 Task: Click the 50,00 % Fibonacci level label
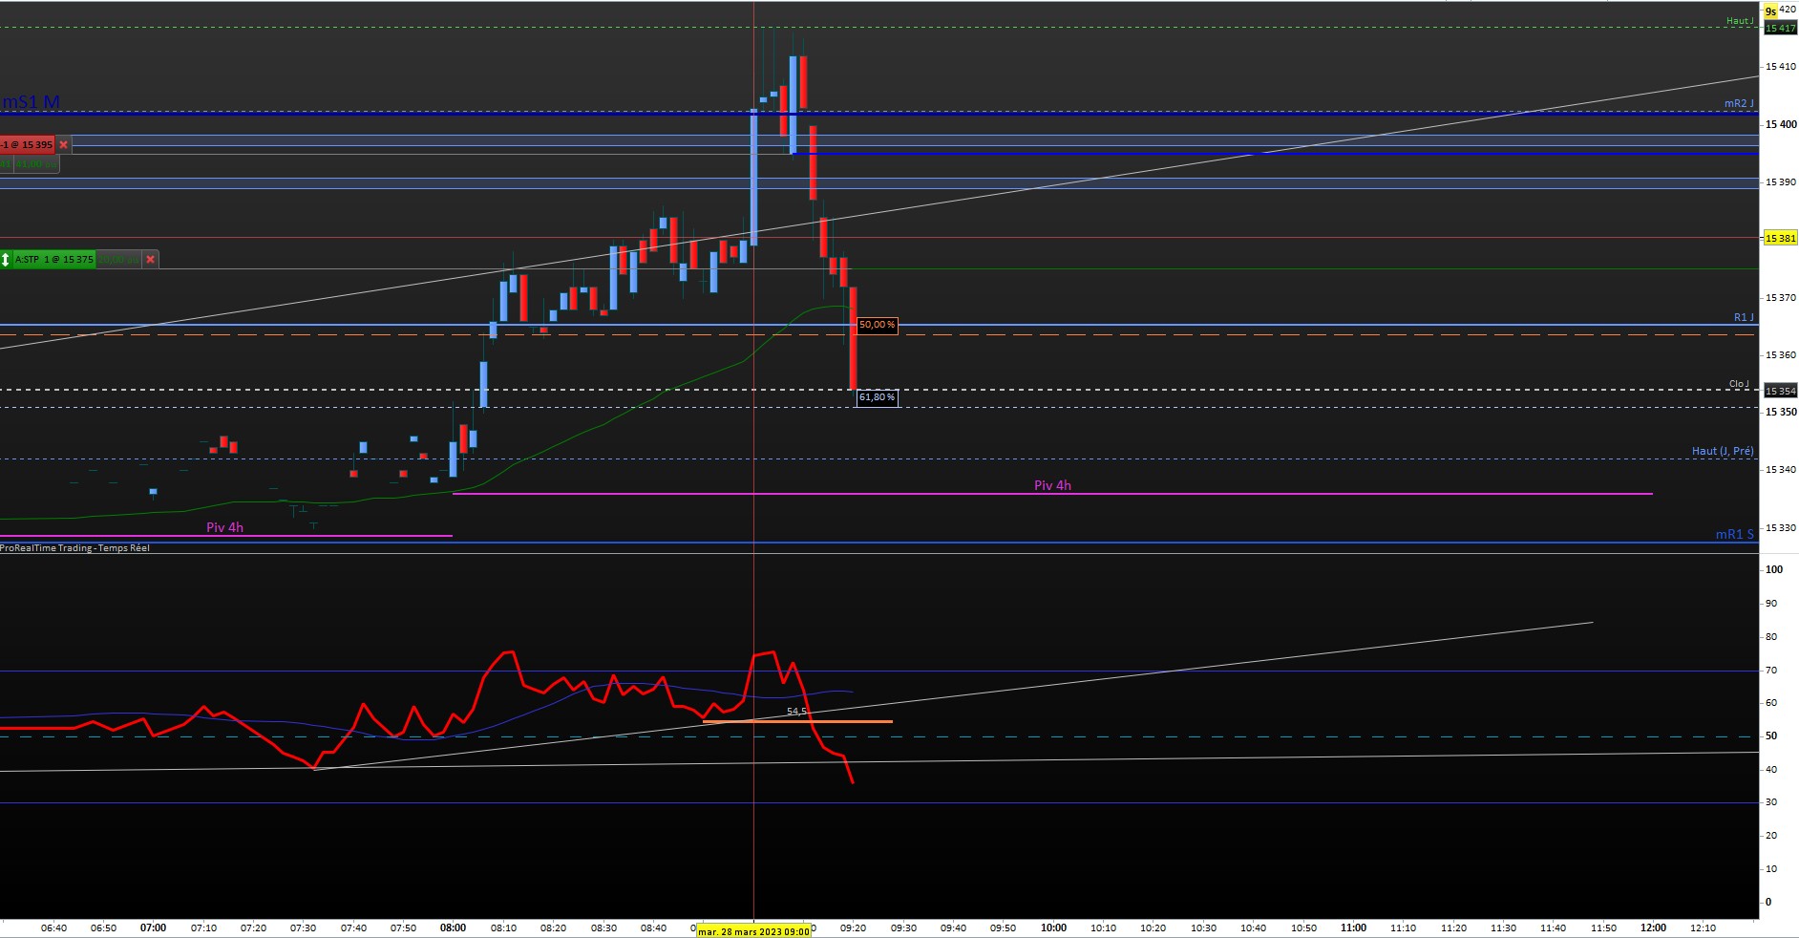877,325
